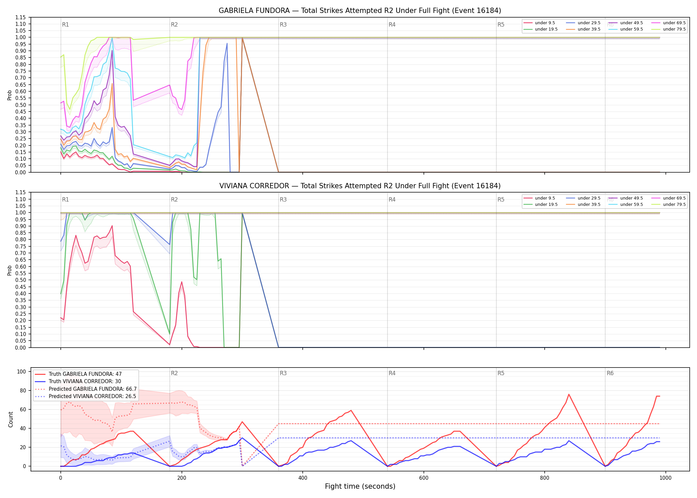Click the R6 marker on the Count chart
The width and height of the screenshot is (697, 498).
coord(610,373)
